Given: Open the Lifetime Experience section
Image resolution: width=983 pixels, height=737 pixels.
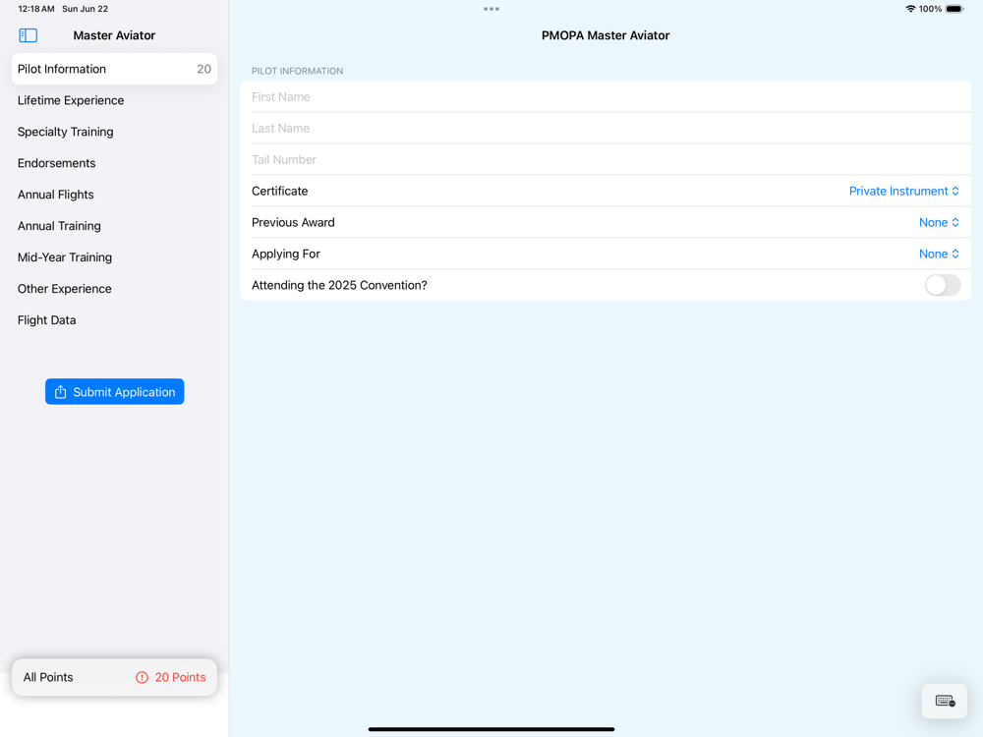Looking at the screenshot, I should (115, 100).
